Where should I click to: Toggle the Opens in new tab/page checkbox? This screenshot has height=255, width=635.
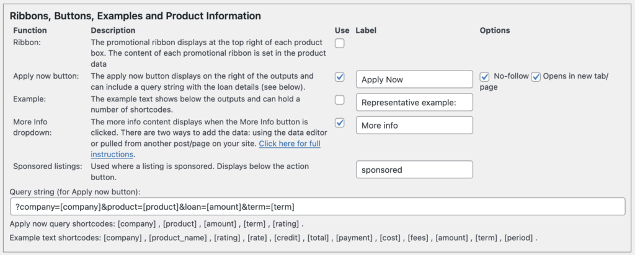(x=536, y=77)
